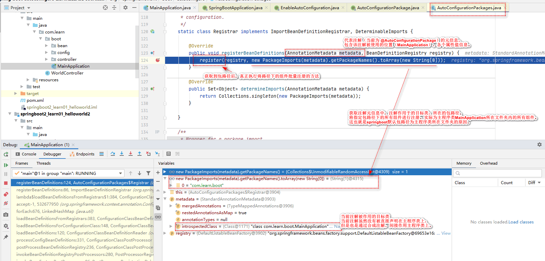Click the red Force Step Into icon
The image size is (545, 261).
point(131,154)
